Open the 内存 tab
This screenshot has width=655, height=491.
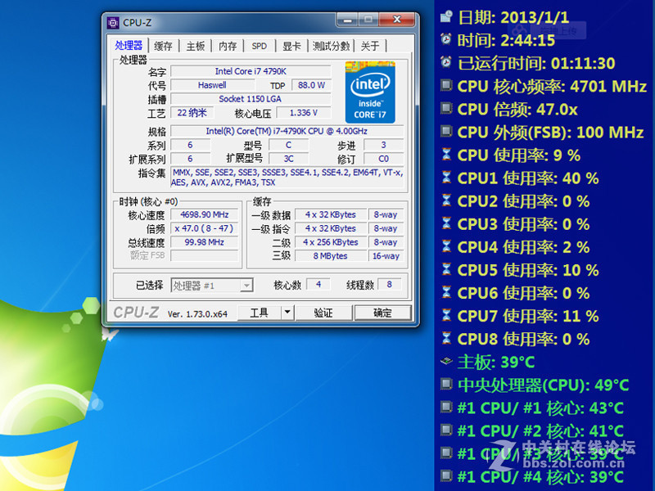click(228, 46)
